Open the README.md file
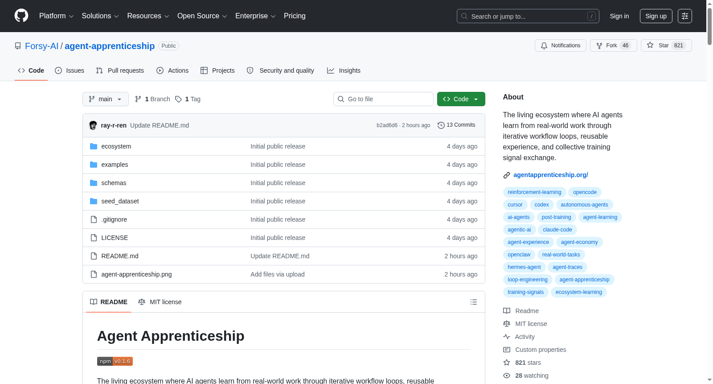713x384 pixels. (120, 256)
